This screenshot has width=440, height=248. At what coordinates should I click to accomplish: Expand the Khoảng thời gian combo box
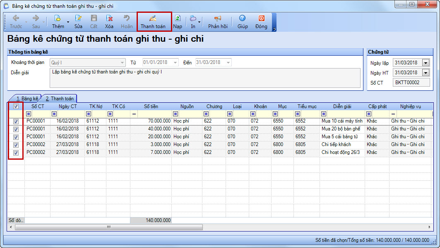click(123, 62)
